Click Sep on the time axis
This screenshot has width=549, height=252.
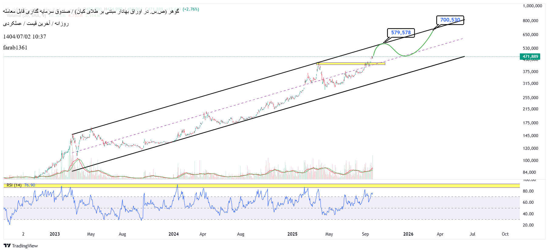pos(365,234)
